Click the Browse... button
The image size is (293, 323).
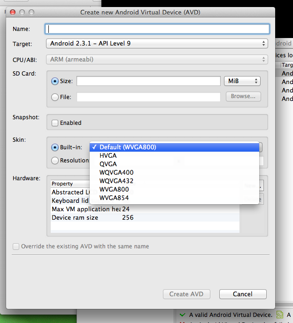[x=243, y=96]
